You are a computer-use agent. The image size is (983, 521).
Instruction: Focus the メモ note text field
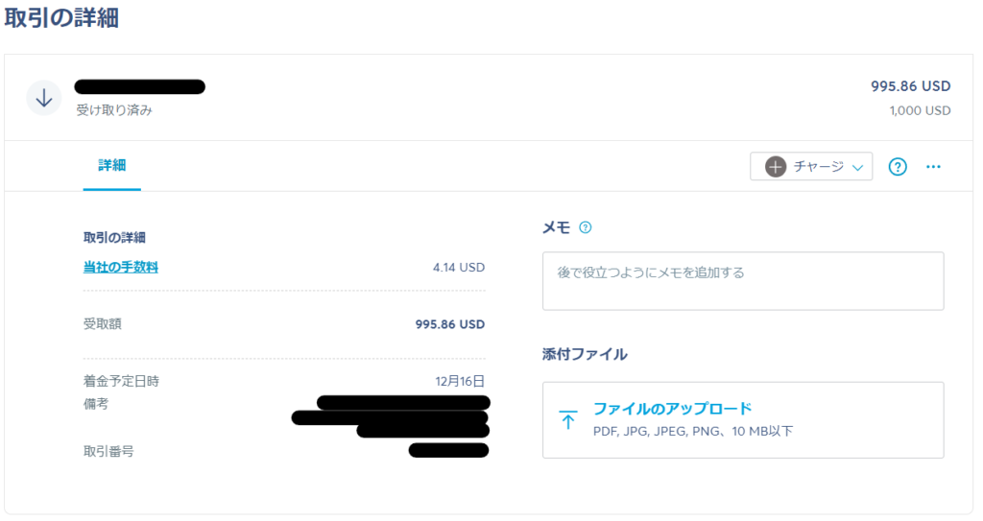(x=742, y=280)
